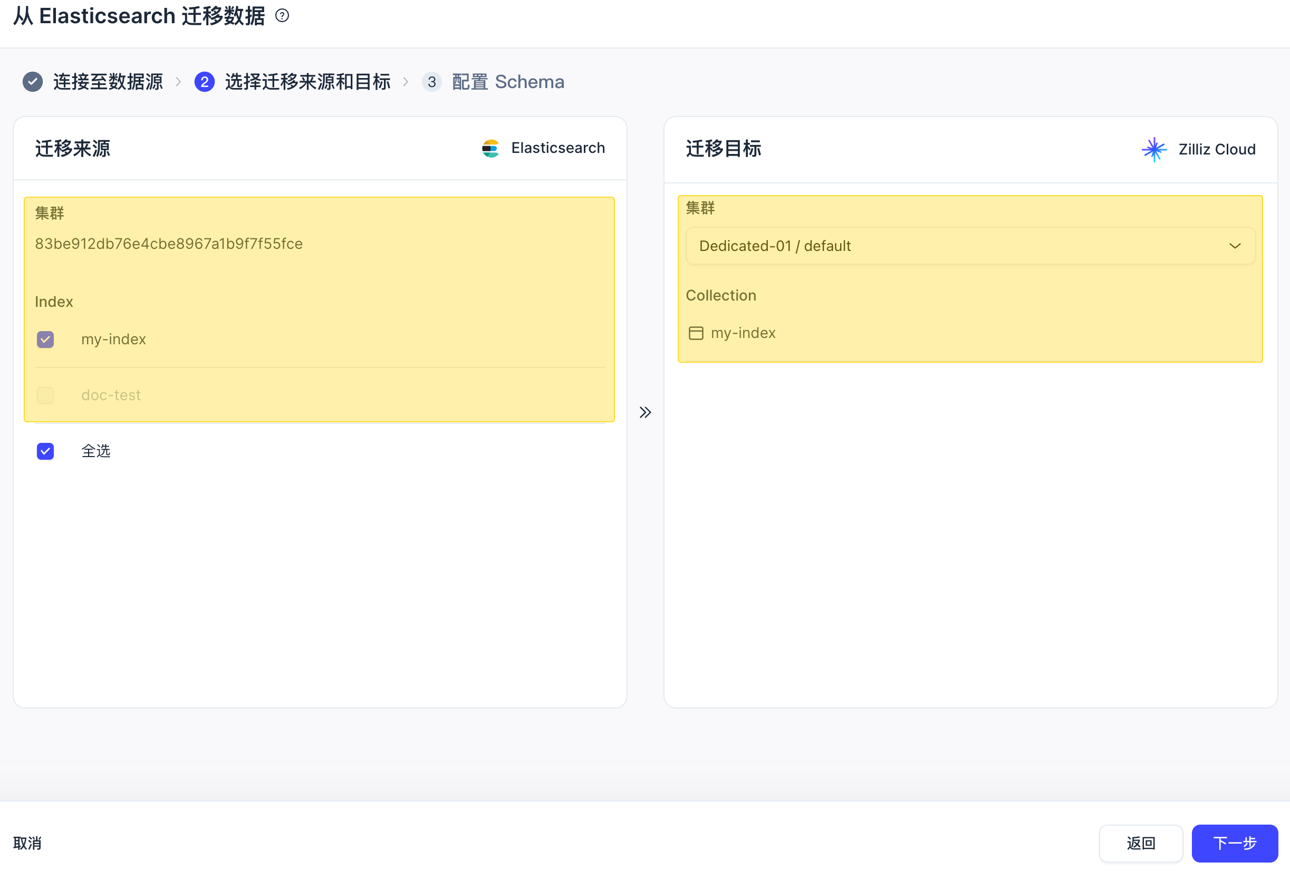The width and height of the screenshot is (1290, 871).
Task: Toggle the doc-test index checkbox
Action: (45, 395)
